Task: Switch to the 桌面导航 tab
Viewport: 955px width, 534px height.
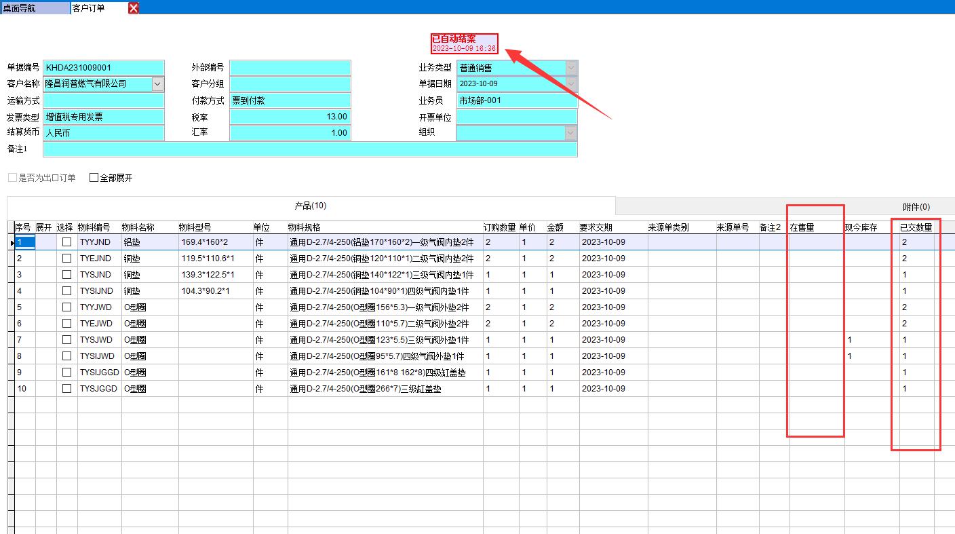Action: tap(34, 8)
